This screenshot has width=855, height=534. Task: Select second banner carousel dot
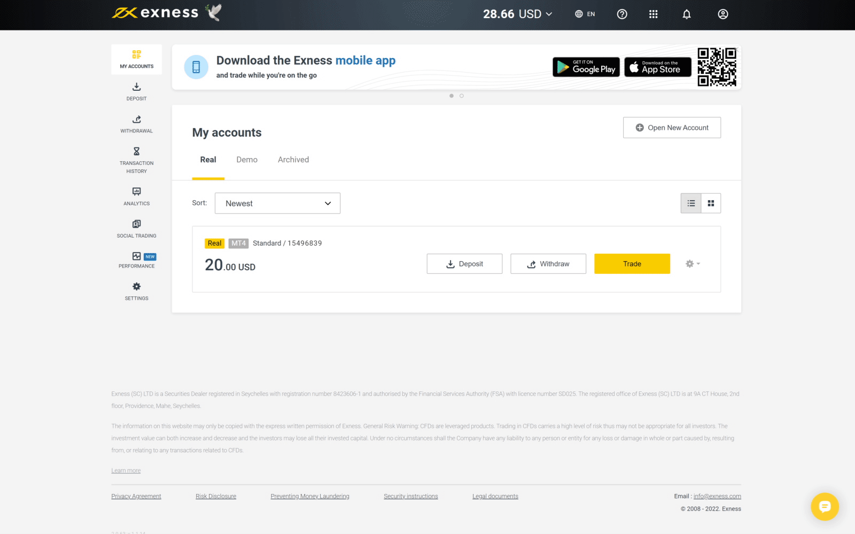(x=462, y=96)
